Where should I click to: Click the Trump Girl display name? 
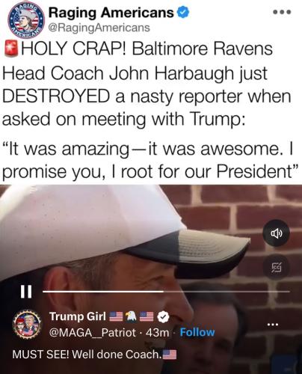pyautogui.click(x=78, y=316)
